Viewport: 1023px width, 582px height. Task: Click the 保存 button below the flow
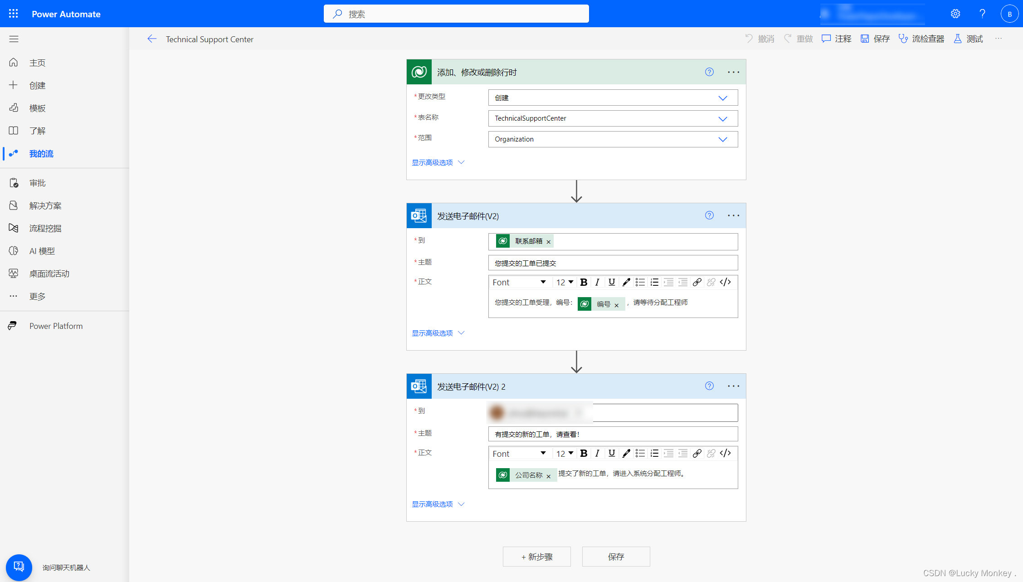click(616, 557)
